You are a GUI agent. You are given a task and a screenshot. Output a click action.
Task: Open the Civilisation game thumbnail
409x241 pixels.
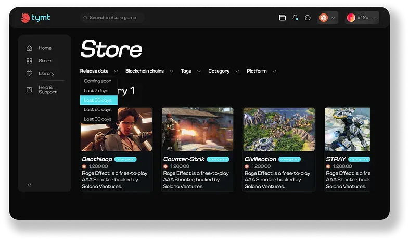pos(279,130)
